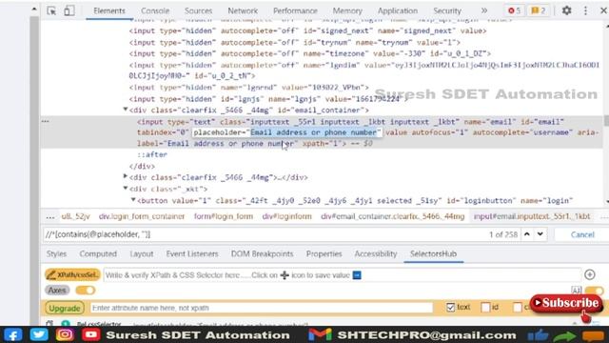
Task: Focus the Enter attribute name field
Action: point(262,308)
